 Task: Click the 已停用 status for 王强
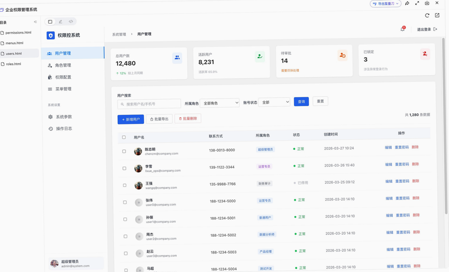click(301, 183)
